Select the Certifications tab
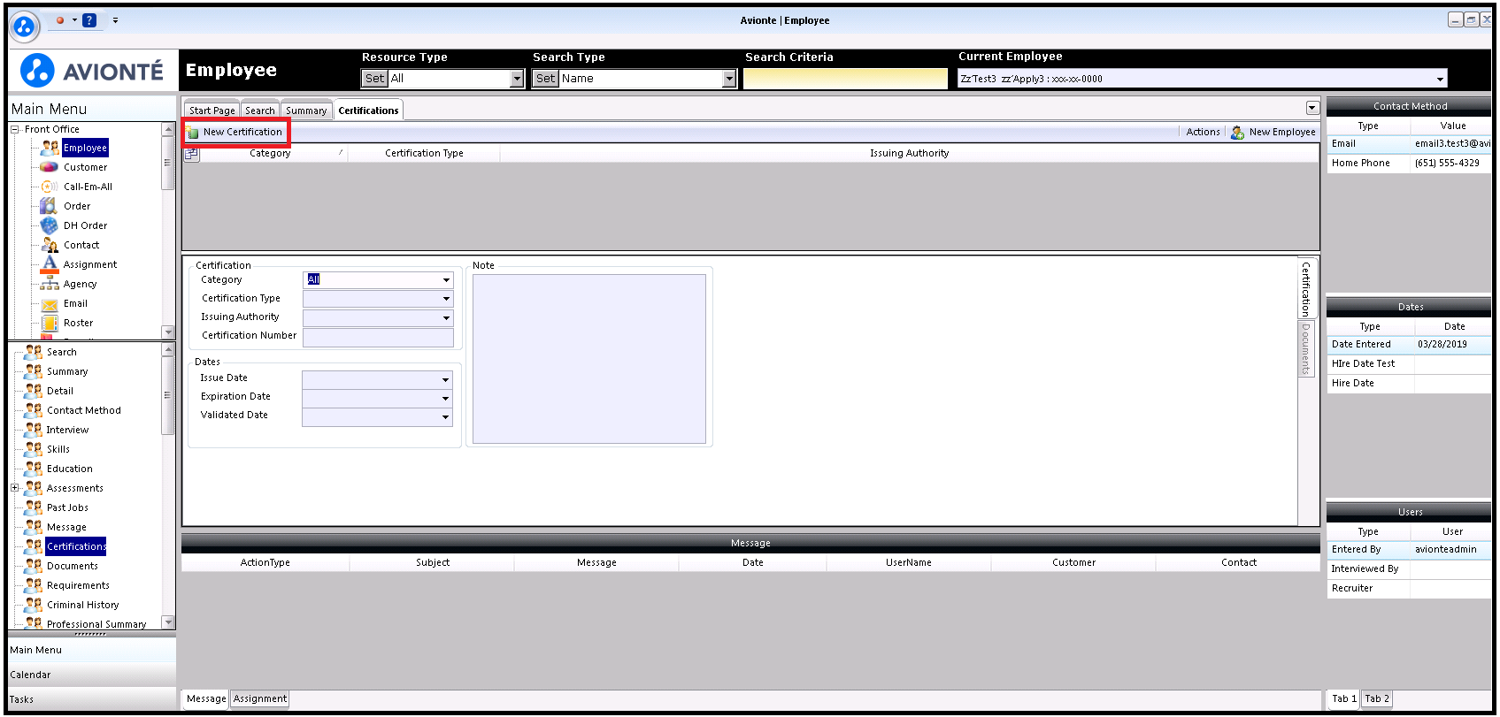 point(368,111)
